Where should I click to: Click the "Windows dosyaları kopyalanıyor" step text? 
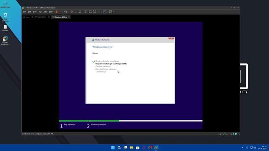coord(108,61)
